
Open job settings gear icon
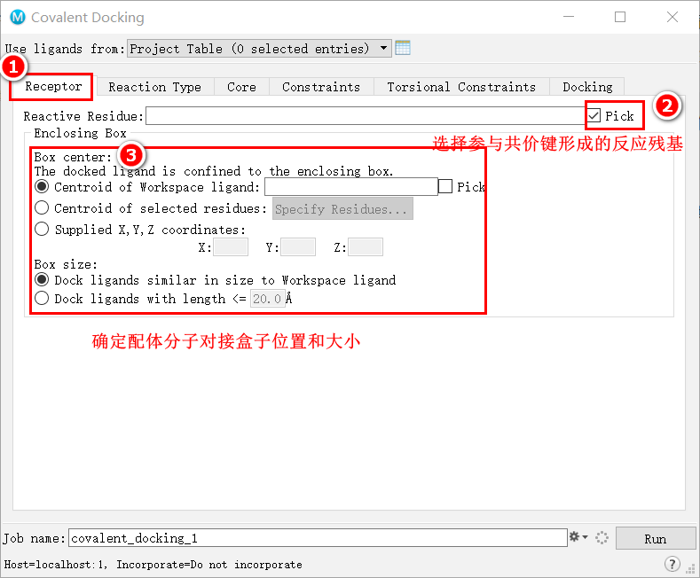[x=575, y=536]
